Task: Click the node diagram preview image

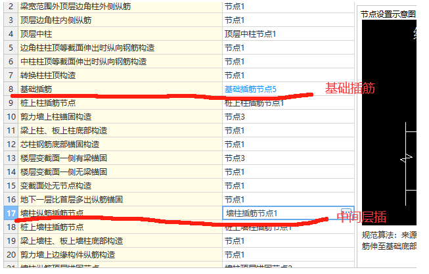Action: coord(389,122)
